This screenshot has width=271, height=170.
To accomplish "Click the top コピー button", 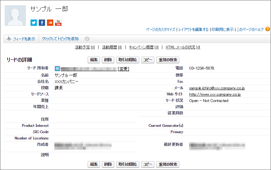I will pos(148,60).
